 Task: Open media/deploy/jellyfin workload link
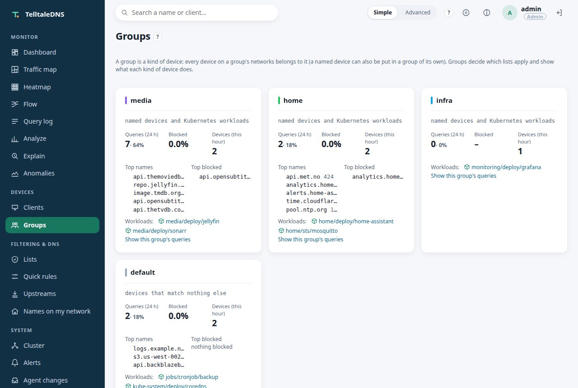189,222
